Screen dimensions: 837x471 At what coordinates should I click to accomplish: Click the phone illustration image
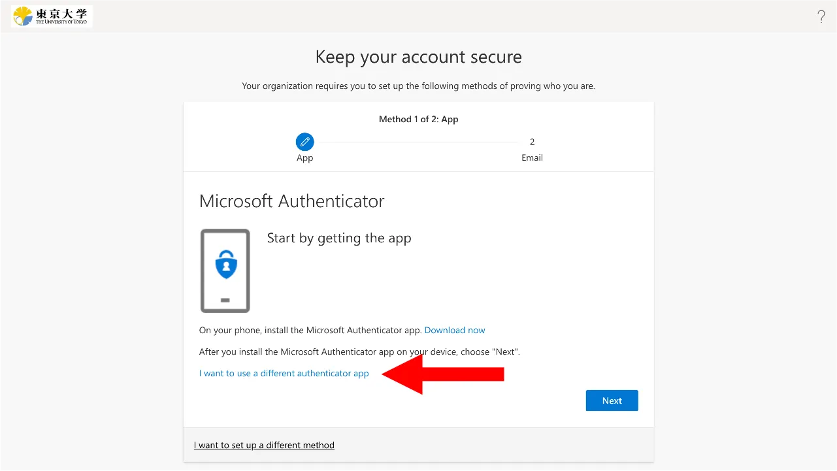[x=225, y=270]
